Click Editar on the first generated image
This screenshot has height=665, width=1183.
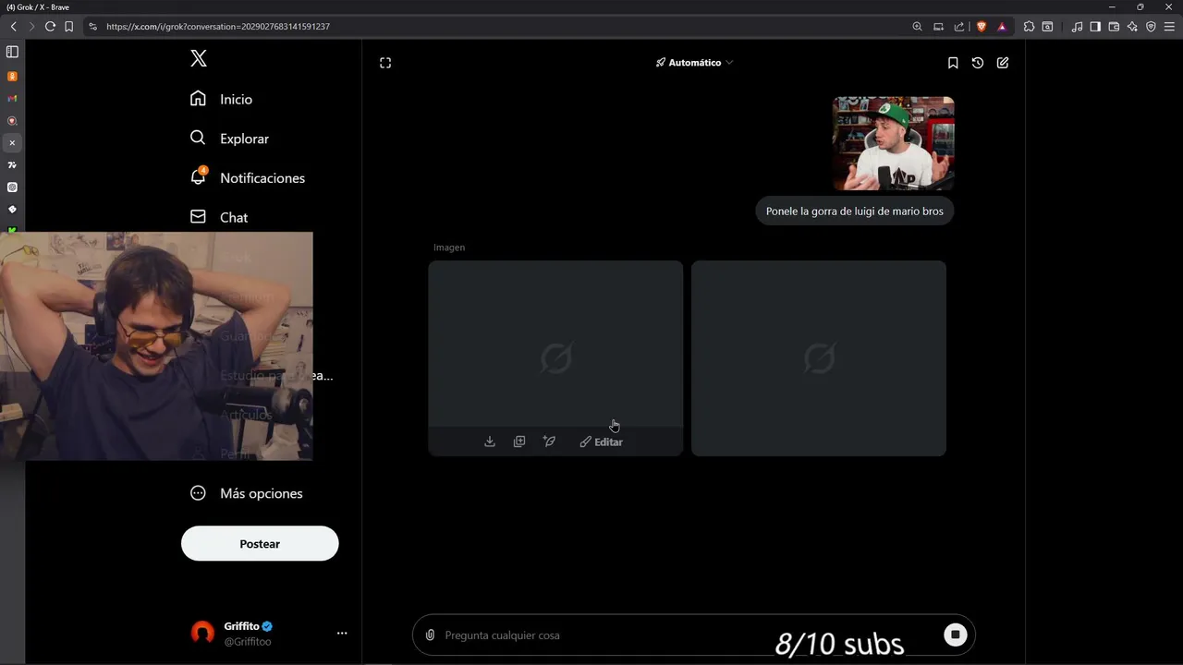(x=601, y=441)
